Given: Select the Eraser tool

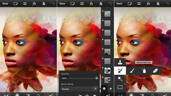Looking at the screenshot, I should pos(156,70).
